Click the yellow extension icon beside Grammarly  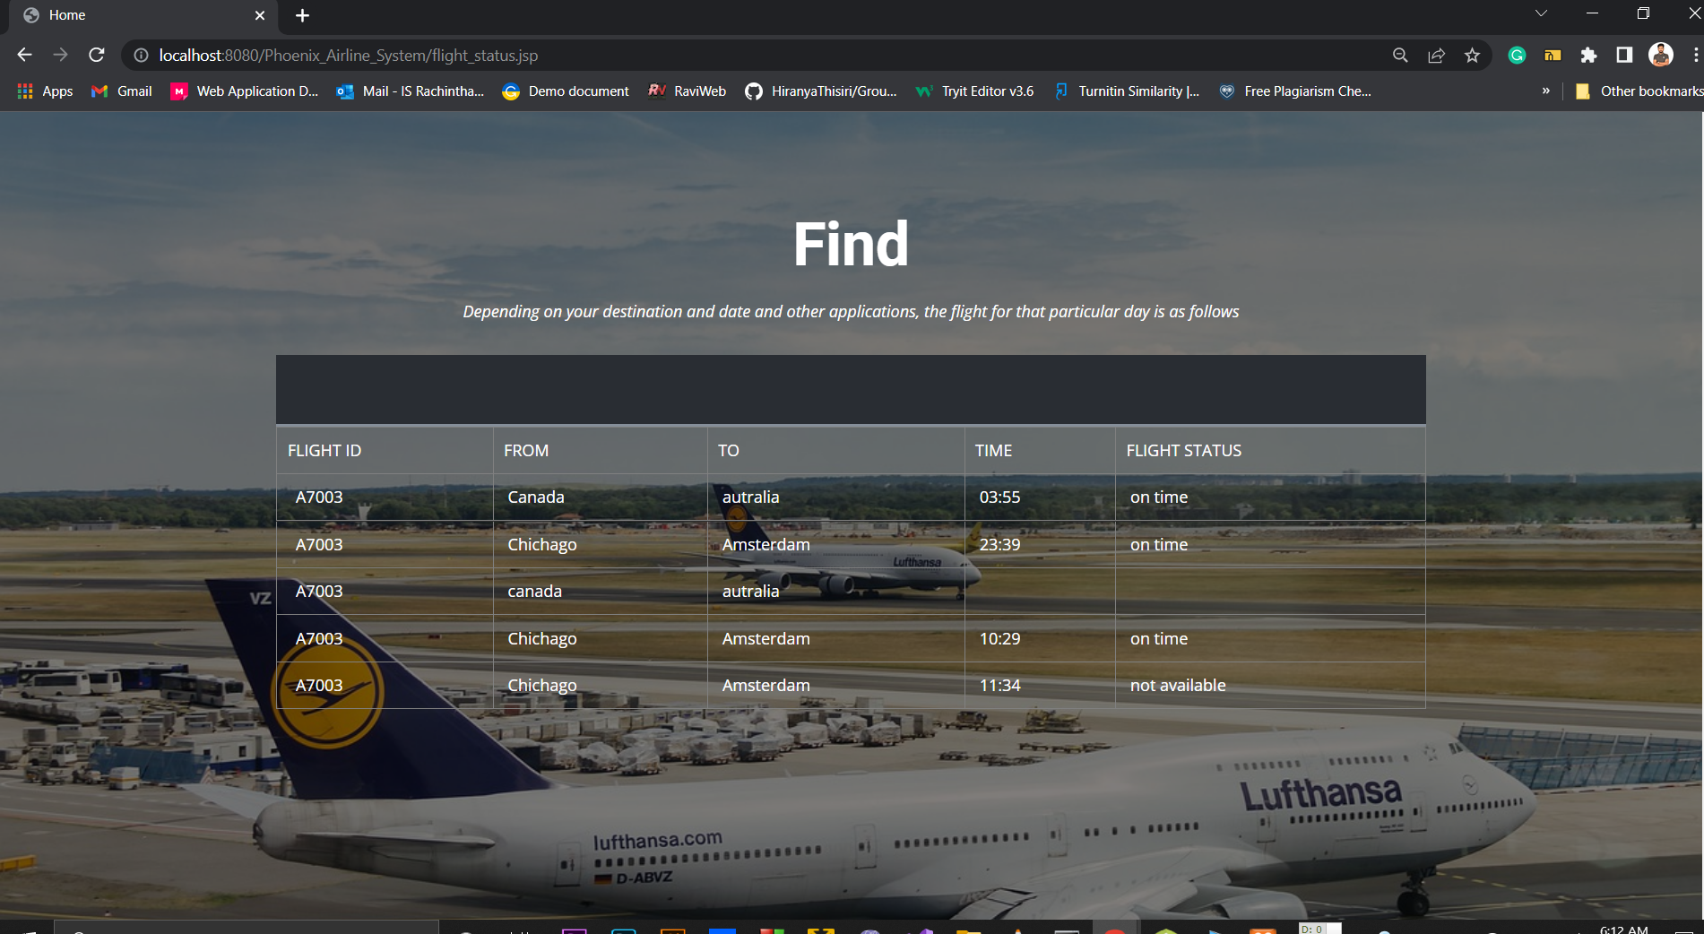pos(1553,56)
